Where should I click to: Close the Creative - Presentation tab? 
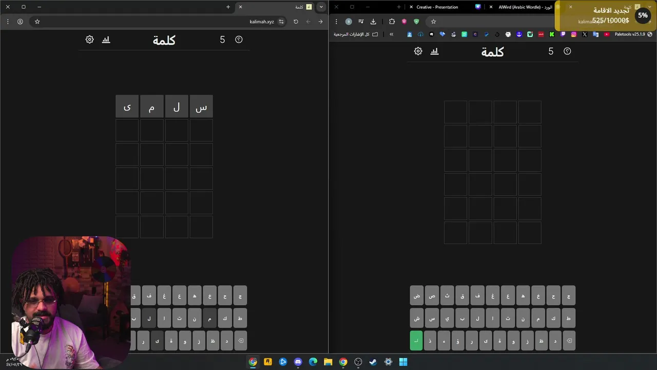click(411, 7)
